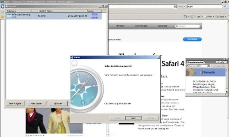
Task: Click the Internet Explorer back arrow button
Action: [x=2, y=7]
